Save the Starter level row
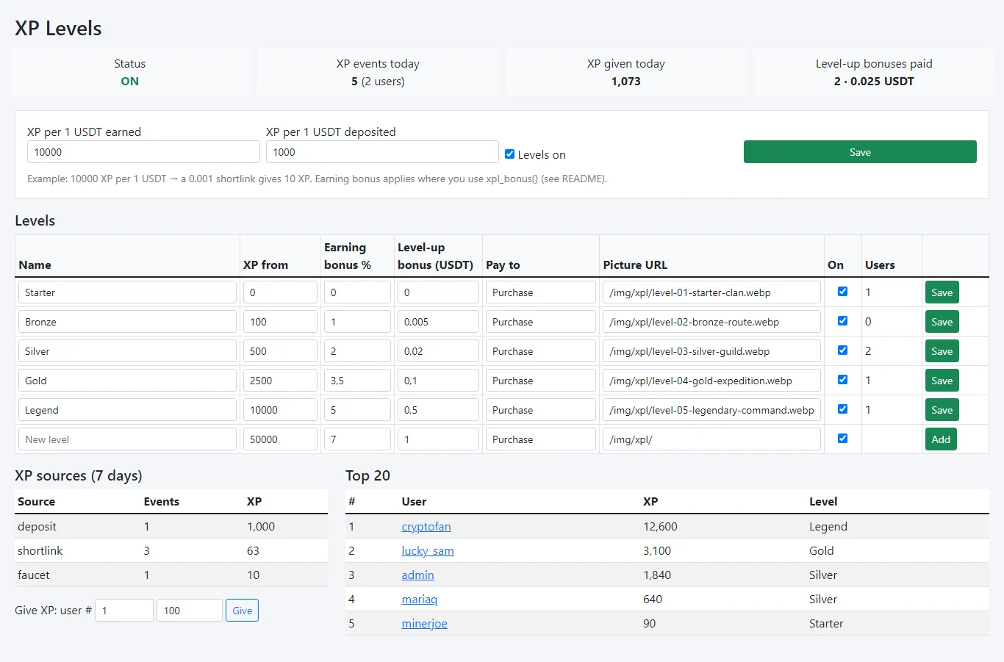This screenshot has width=1004, height=662. pyautogui.click(x=942, y=292)
